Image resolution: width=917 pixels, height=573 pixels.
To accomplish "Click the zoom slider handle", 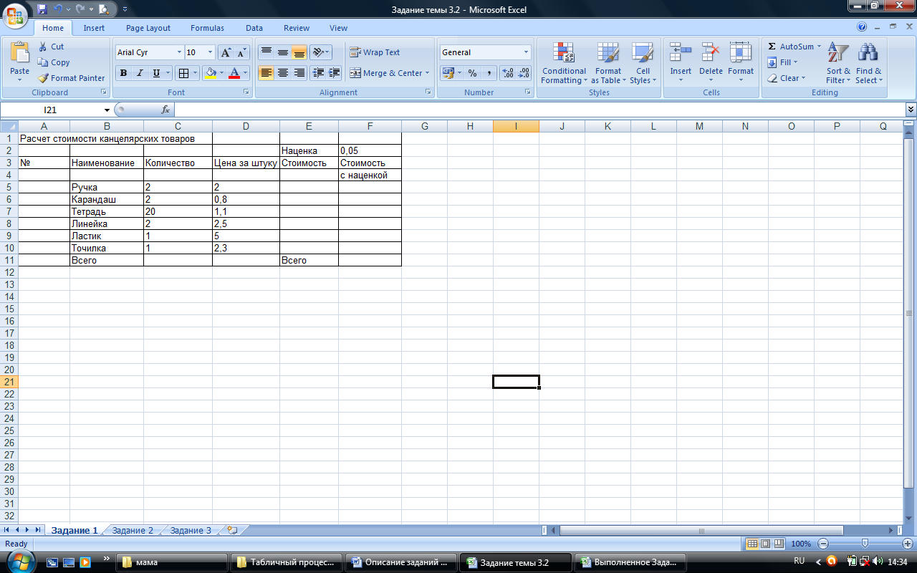I will pos(865,544).
